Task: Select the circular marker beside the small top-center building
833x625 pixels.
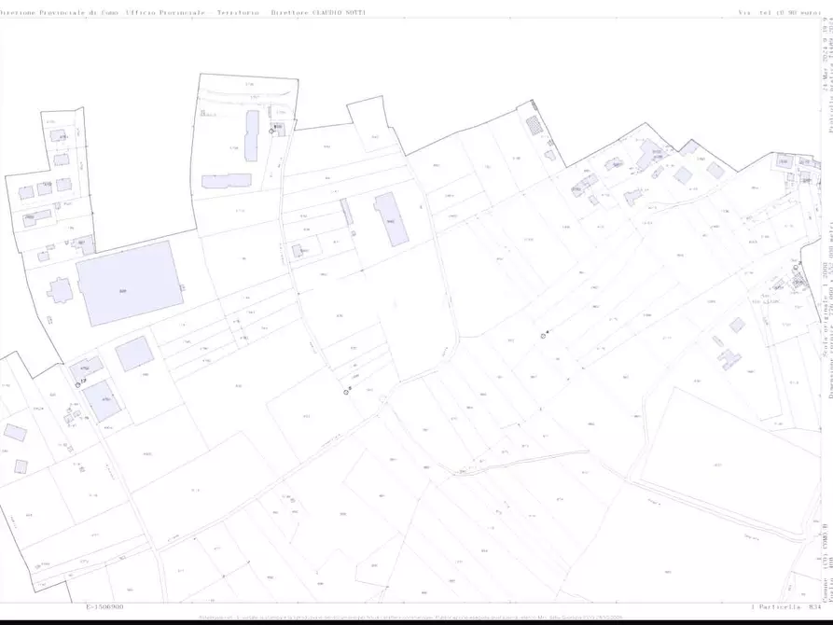Action: tap(272, 132)
